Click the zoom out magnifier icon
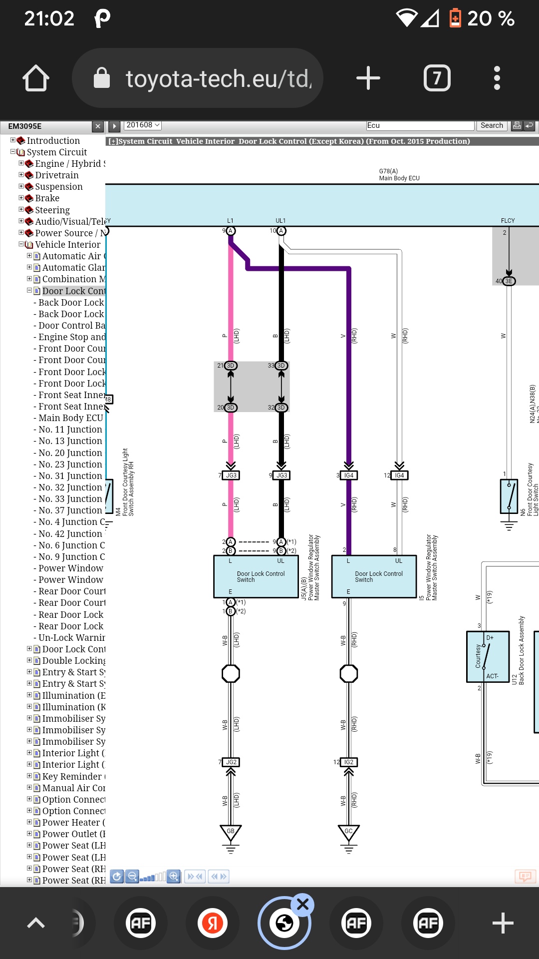 pyautogui.click(x=132, y=876)
